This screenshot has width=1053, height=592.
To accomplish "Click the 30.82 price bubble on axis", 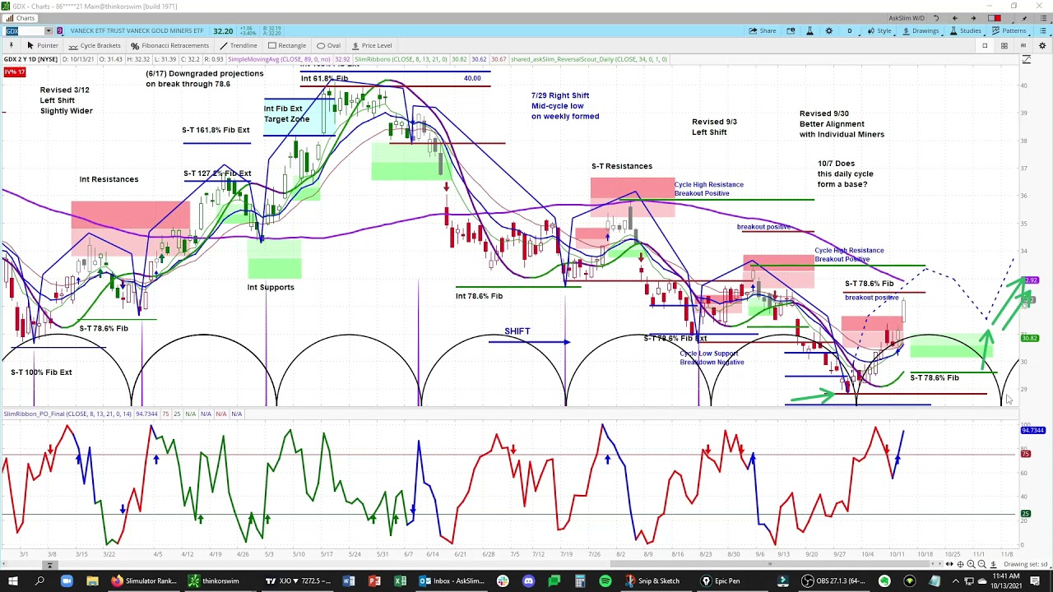I will coord(1029,338).
